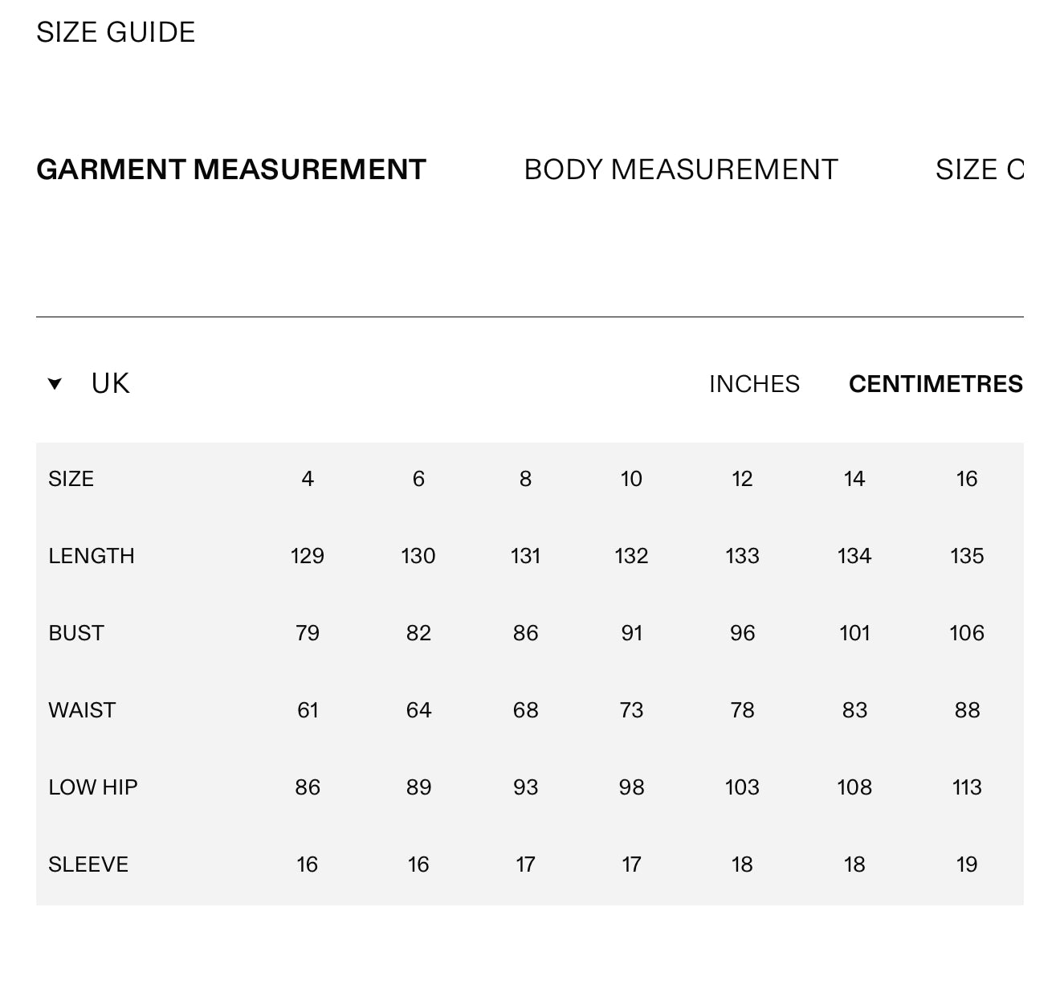Click the Waist row label

click(82, 710)
